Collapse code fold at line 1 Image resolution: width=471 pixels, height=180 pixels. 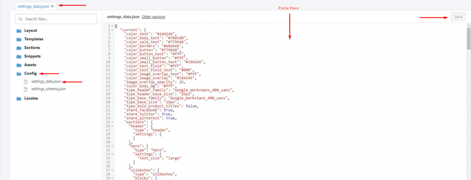click(x=112, y=26)
